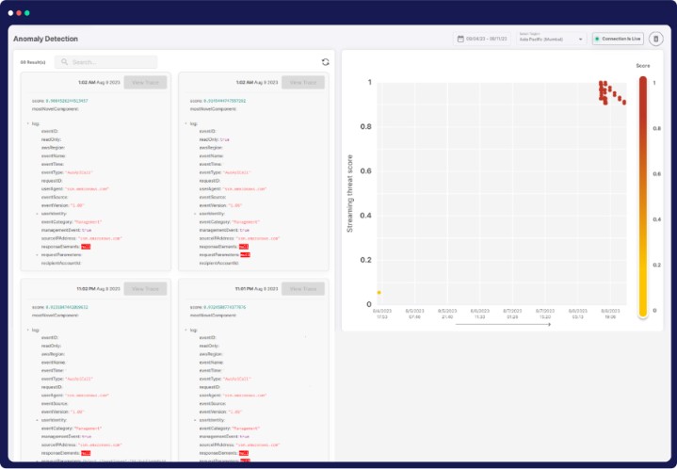Click the trash delete icon
The width and height of the screenshot is (677, 469).
[656, 39]
